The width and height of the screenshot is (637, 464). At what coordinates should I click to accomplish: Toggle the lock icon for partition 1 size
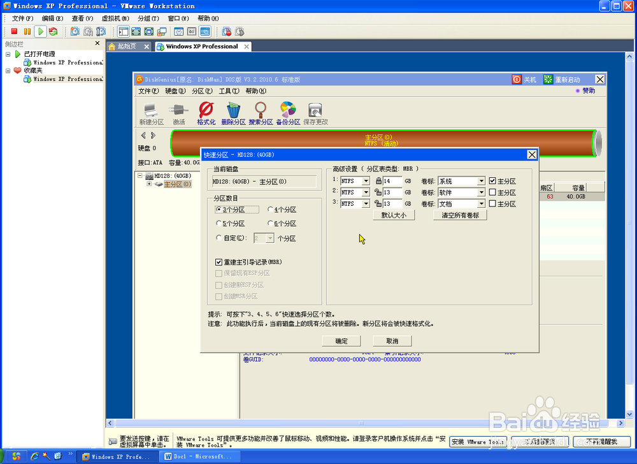[x=378, y=181]
